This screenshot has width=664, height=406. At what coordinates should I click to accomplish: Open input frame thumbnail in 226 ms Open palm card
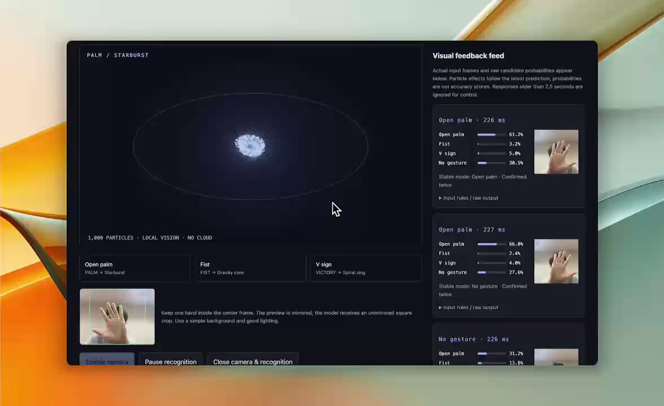pyautogui.click(x=556, y=152)
